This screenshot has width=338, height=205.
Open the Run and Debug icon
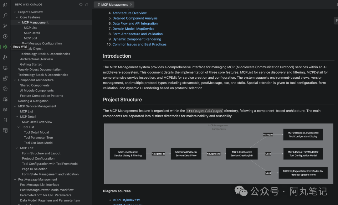pyautogui.click(x=5, y=57)
